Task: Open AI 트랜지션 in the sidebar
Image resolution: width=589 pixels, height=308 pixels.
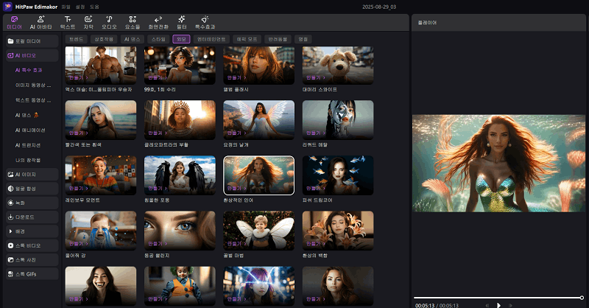Action: [29, 144]
